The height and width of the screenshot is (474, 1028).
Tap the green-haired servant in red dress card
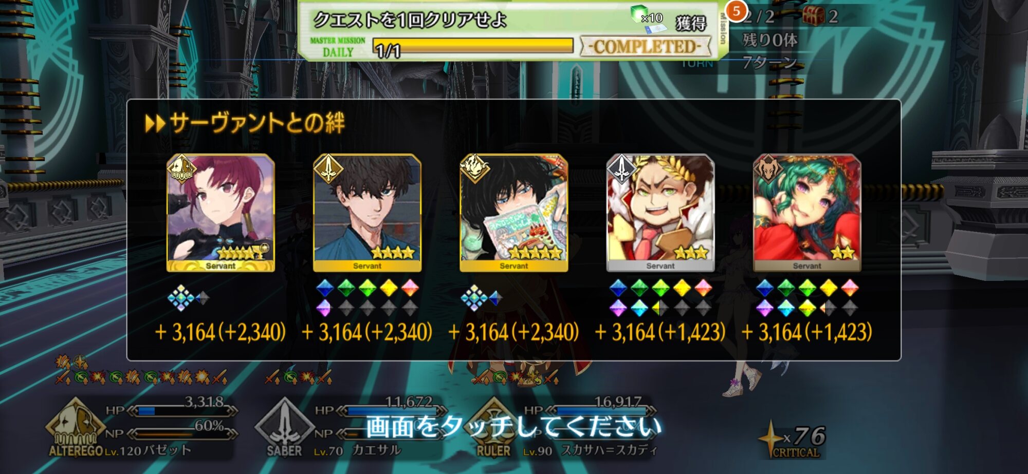point(807,213)
